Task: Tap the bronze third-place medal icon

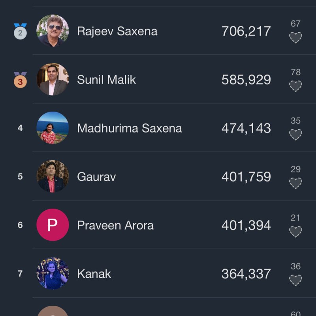Action: (20, 80)
